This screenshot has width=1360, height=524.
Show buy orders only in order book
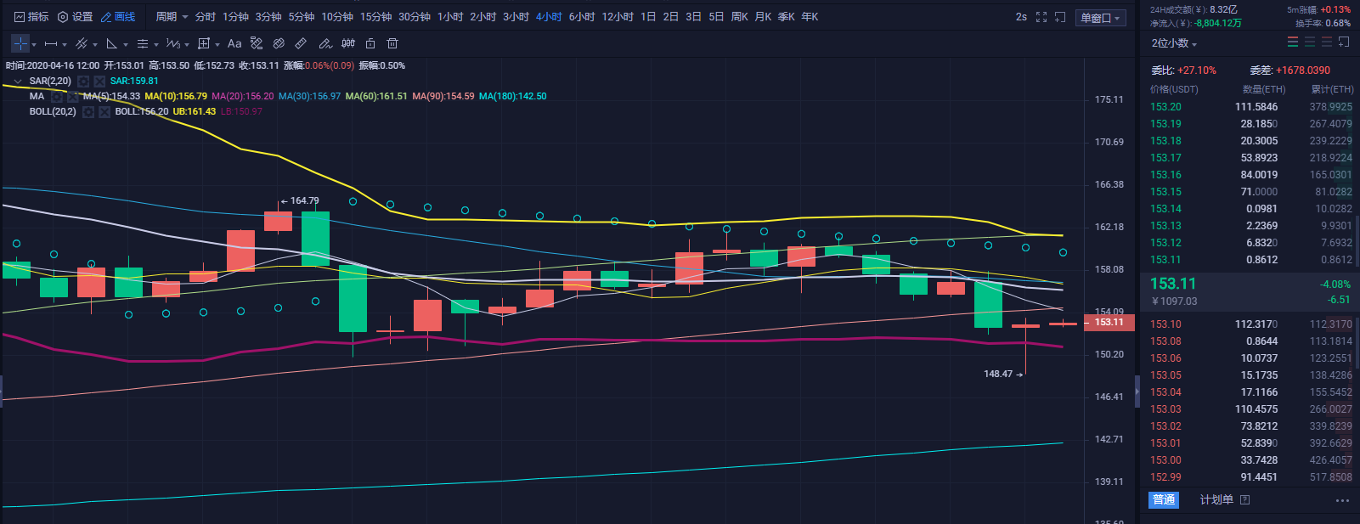1310,42
